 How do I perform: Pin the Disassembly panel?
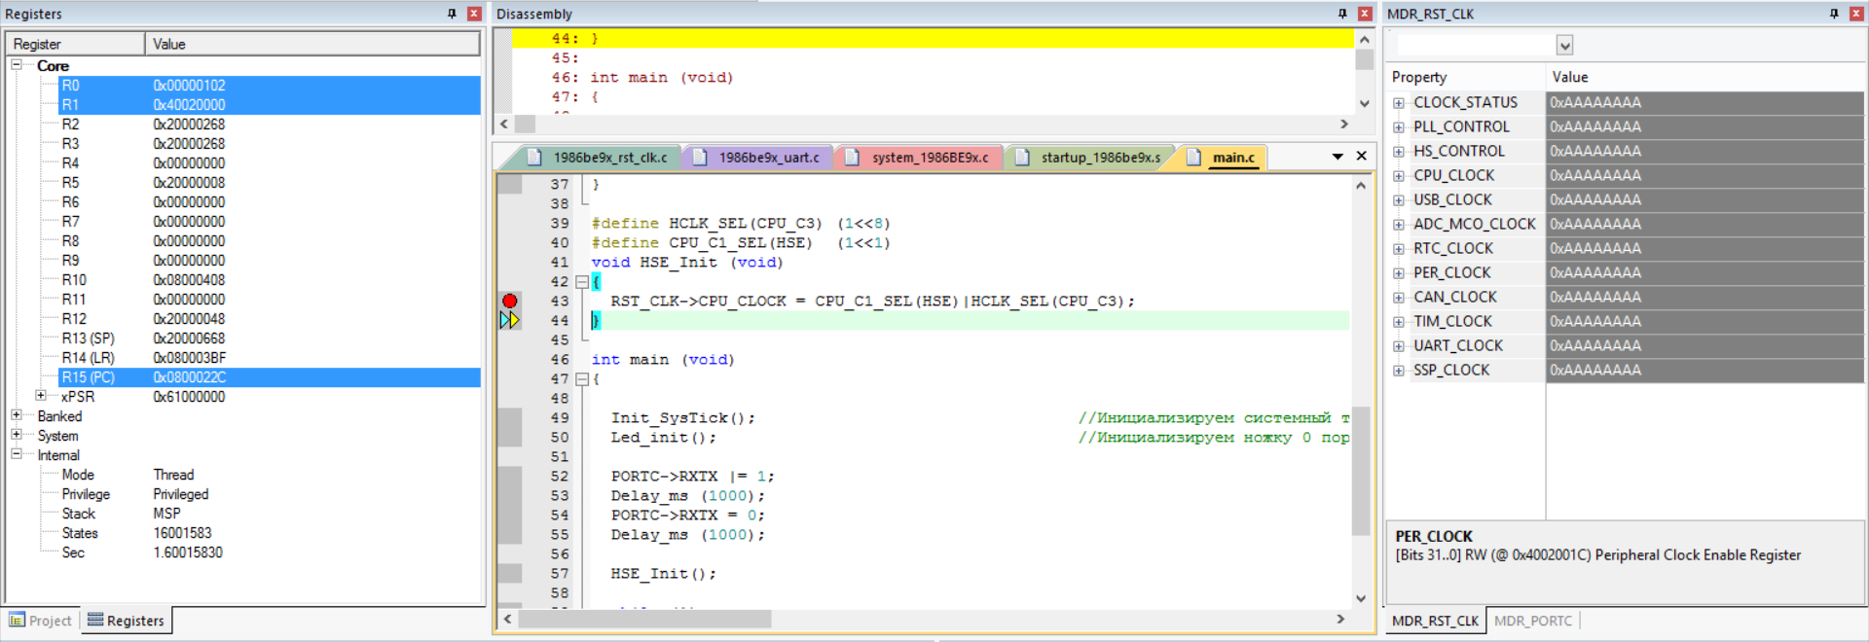[1342, 14]
